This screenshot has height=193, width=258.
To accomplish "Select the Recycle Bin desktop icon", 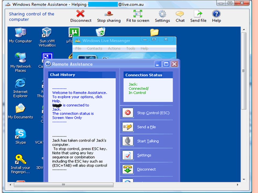I will click(101, 32).
